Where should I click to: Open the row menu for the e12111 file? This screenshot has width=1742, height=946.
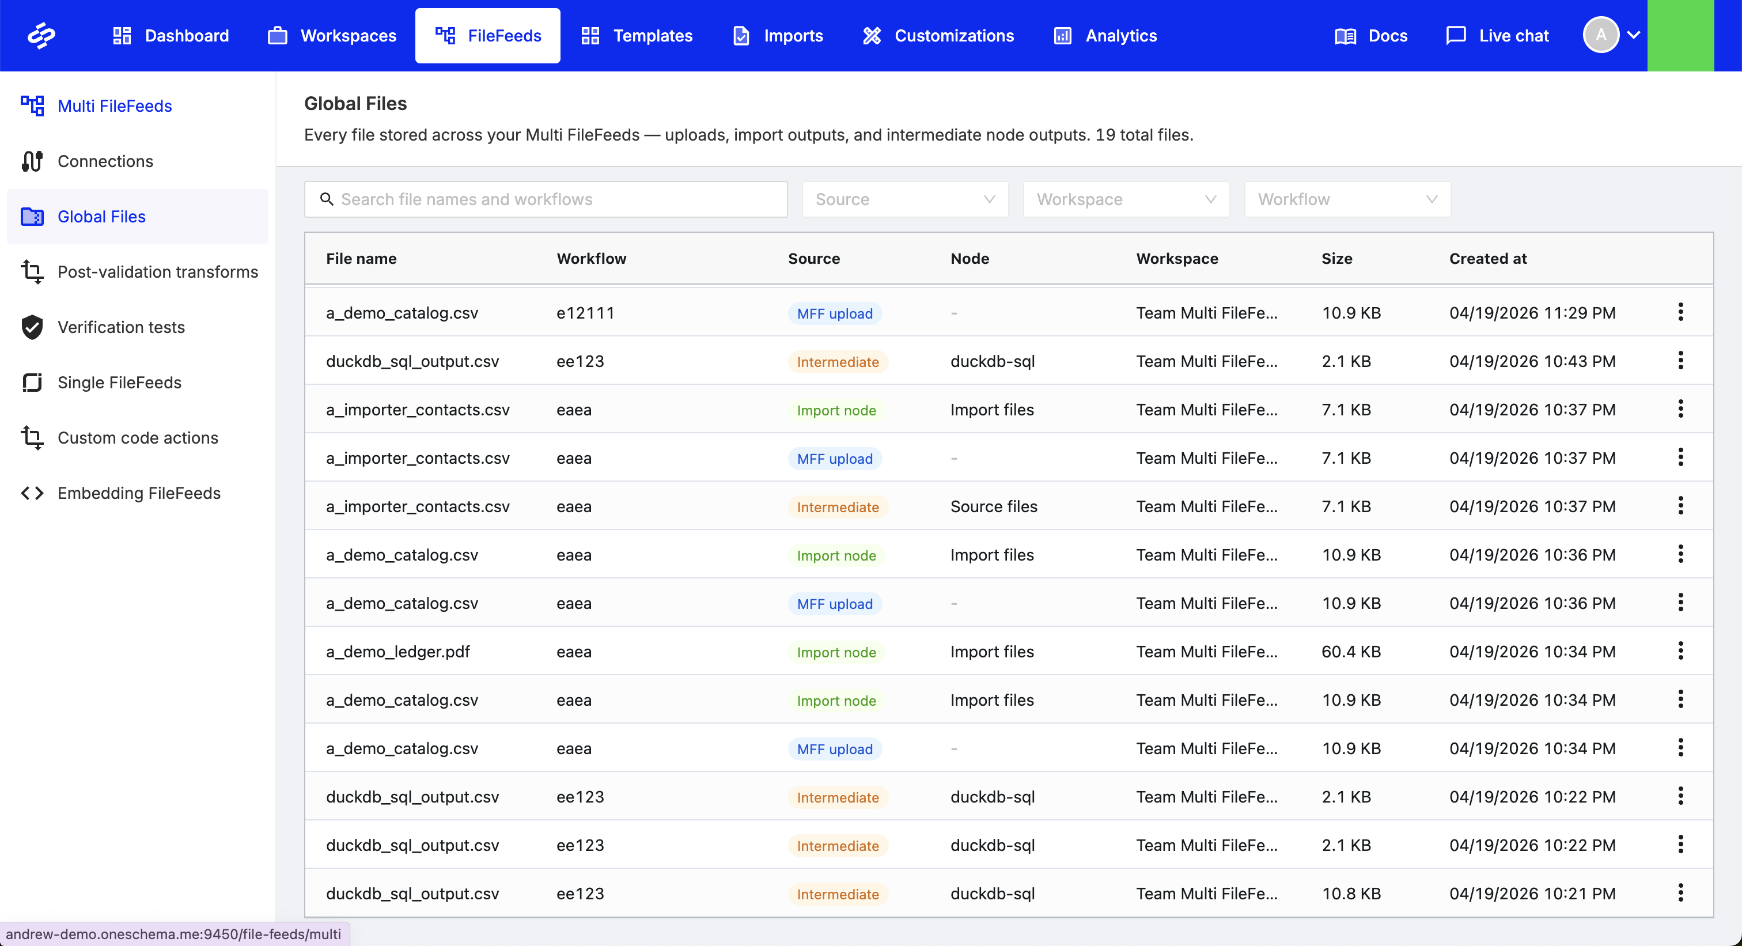[1680, 312]
